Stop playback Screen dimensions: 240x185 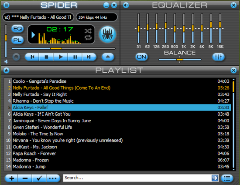tap(46, 57)
